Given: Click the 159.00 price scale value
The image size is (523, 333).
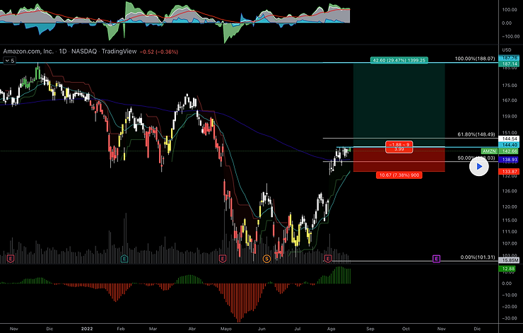Looking at the screenshot, I should point(508,117).
